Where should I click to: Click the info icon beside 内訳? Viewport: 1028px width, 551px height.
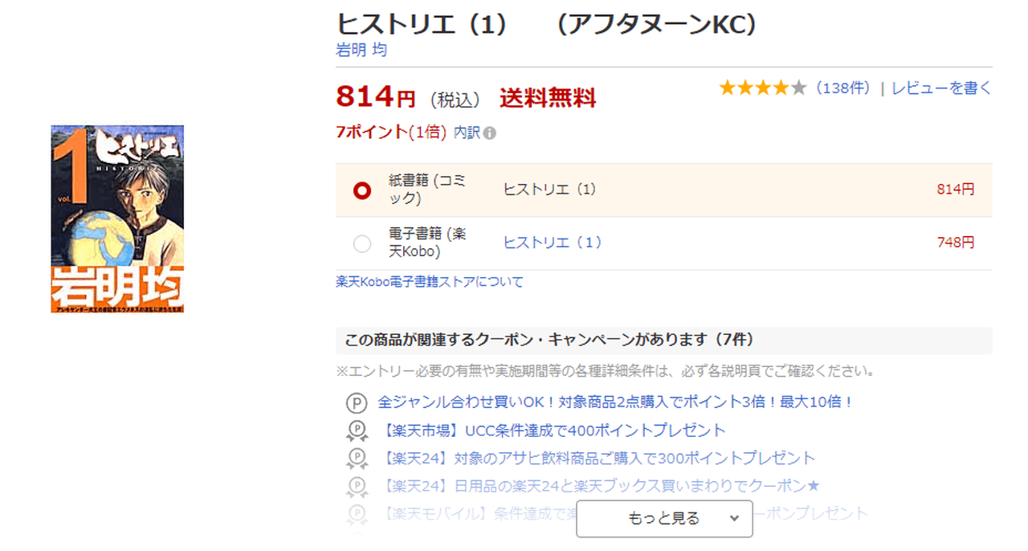[x=490, y=133]
